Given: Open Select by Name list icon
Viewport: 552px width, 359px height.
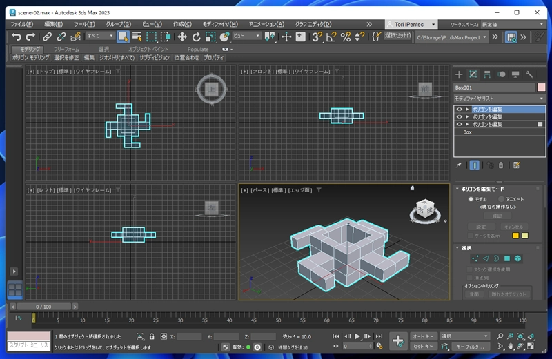Looking at the screenshot, I should [137, 37].
